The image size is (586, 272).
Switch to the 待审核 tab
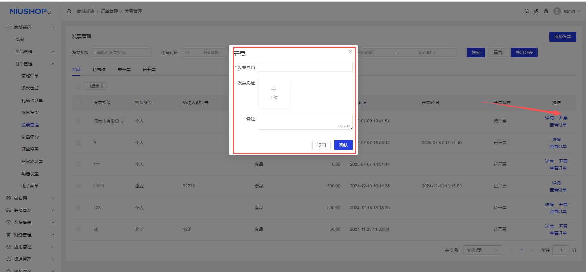click(99, 70)
